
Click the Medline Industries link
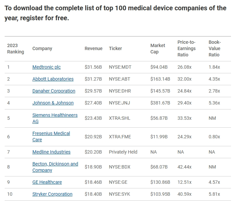pos(51,152)
